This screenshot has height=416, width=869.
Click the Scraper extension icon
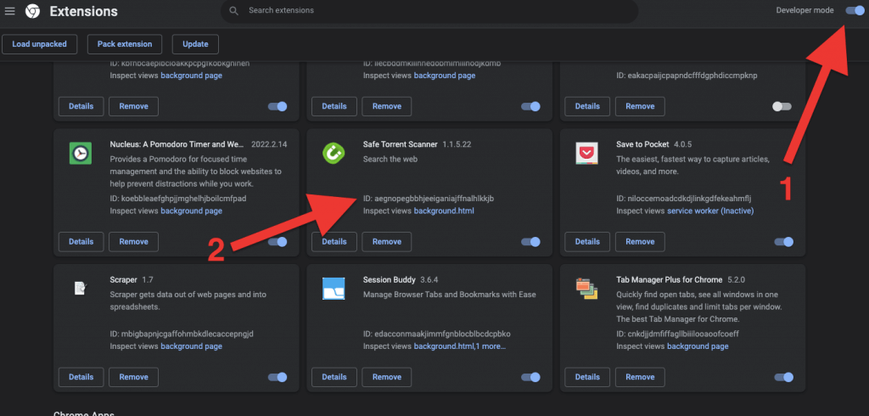81,289
